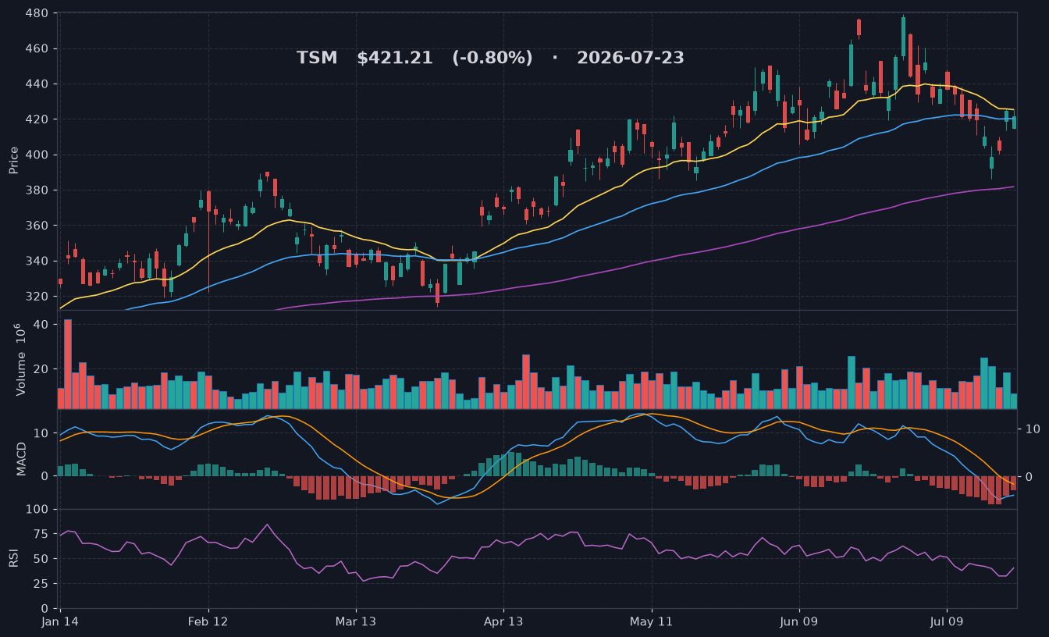Click the Mar 13 date label

(356, 622)
